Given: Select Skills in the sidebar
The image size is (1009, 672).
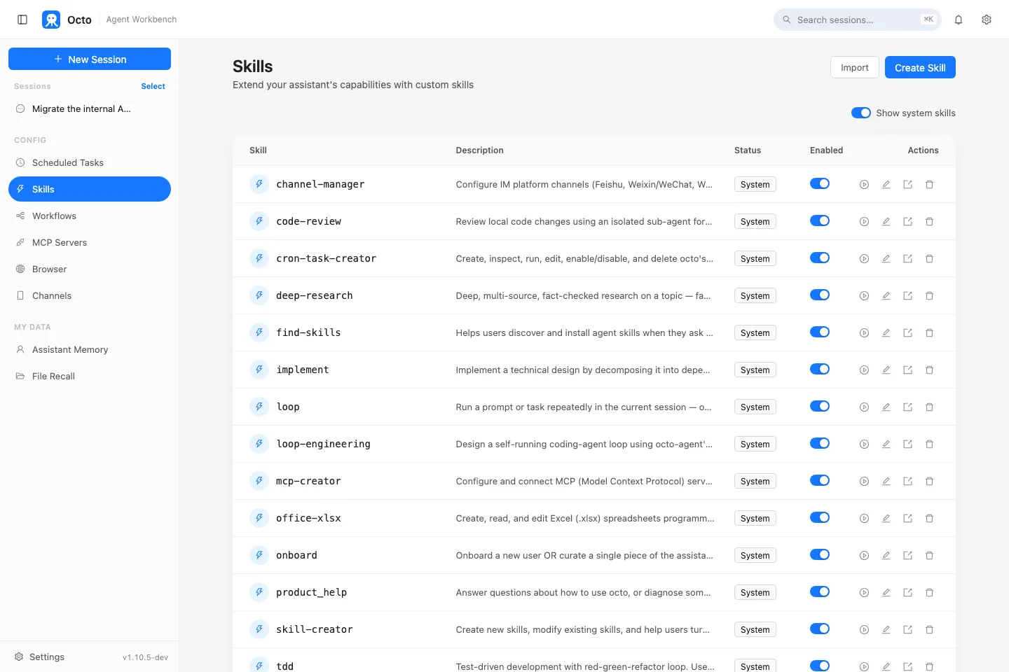Looking at the screenshot, I should 90,189.
